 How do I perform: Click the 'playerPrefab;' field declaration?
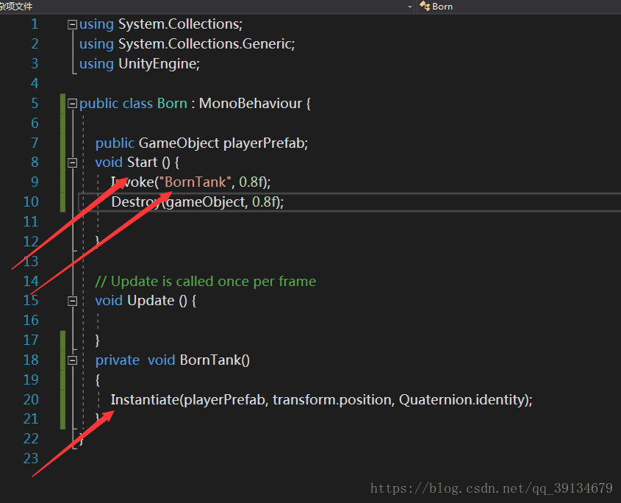[x=266, y=143]
